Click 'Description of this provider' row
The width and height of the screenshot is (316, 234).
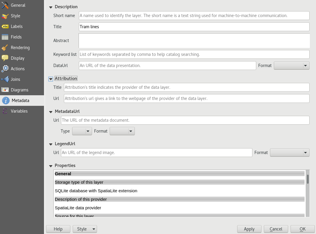pos(180,199)
